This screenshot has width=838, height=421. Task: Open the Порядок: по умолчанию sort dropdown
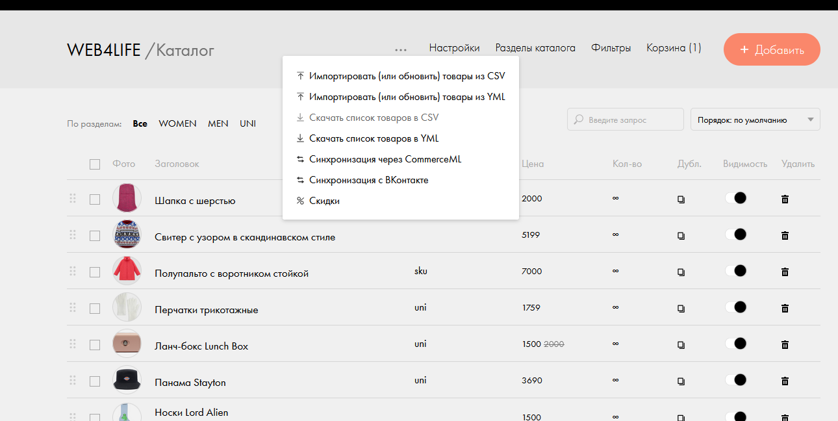click(x=755, y=120)
